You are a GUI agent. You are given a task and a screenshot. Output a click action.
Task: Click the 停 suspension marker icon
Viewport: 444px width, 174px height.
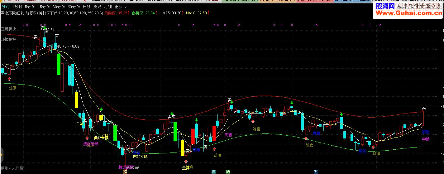(213, 172)
